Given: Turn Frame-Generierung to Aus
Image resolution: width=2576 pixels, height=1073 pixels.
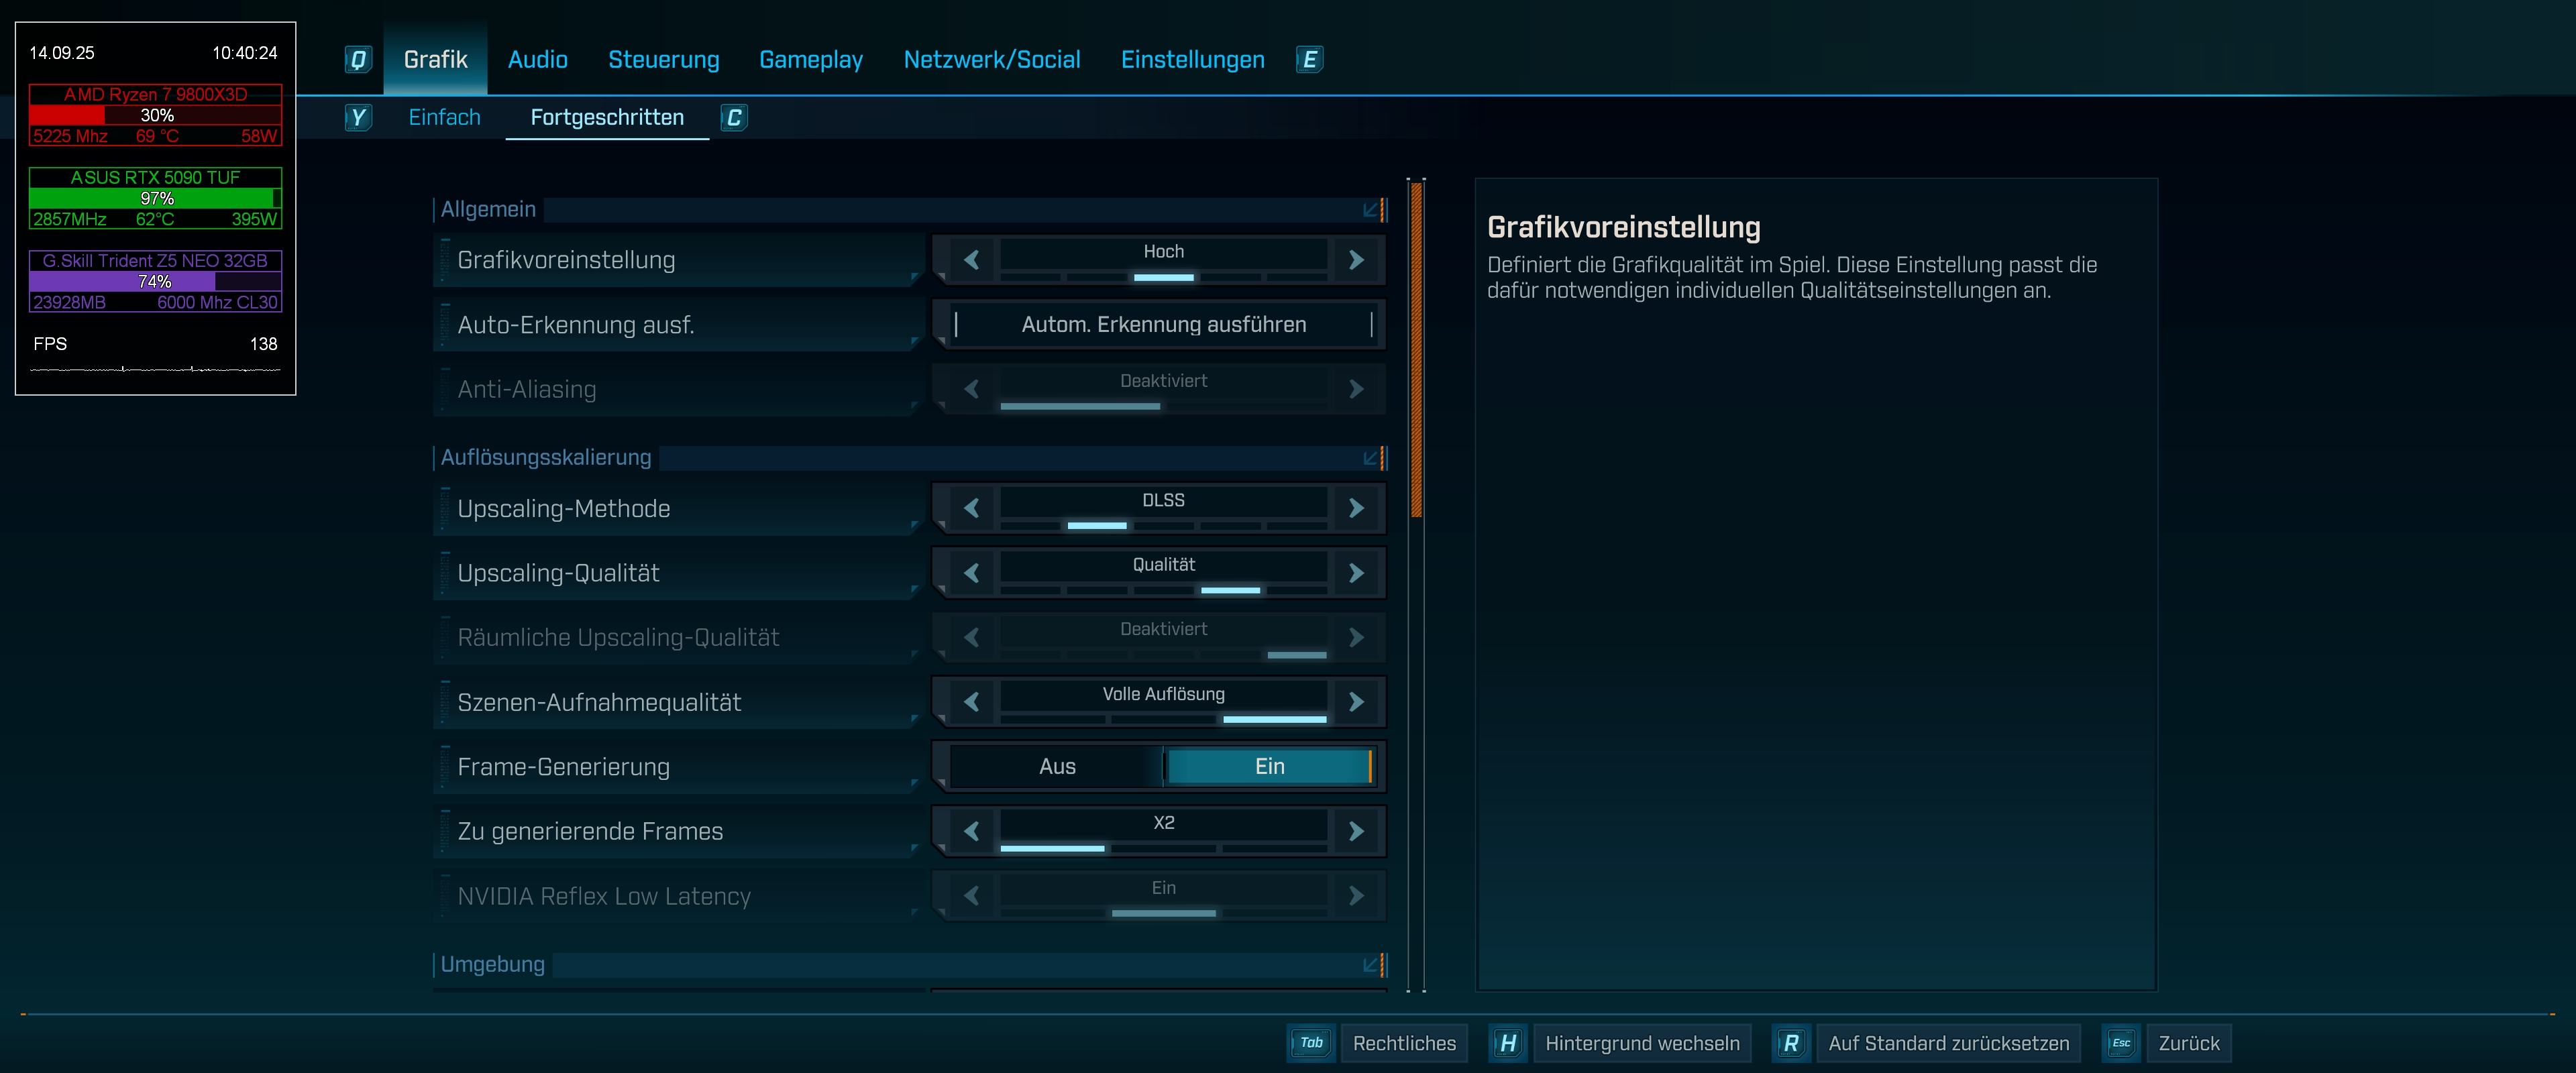Looking at the screenshot, I should [1057, 767].
